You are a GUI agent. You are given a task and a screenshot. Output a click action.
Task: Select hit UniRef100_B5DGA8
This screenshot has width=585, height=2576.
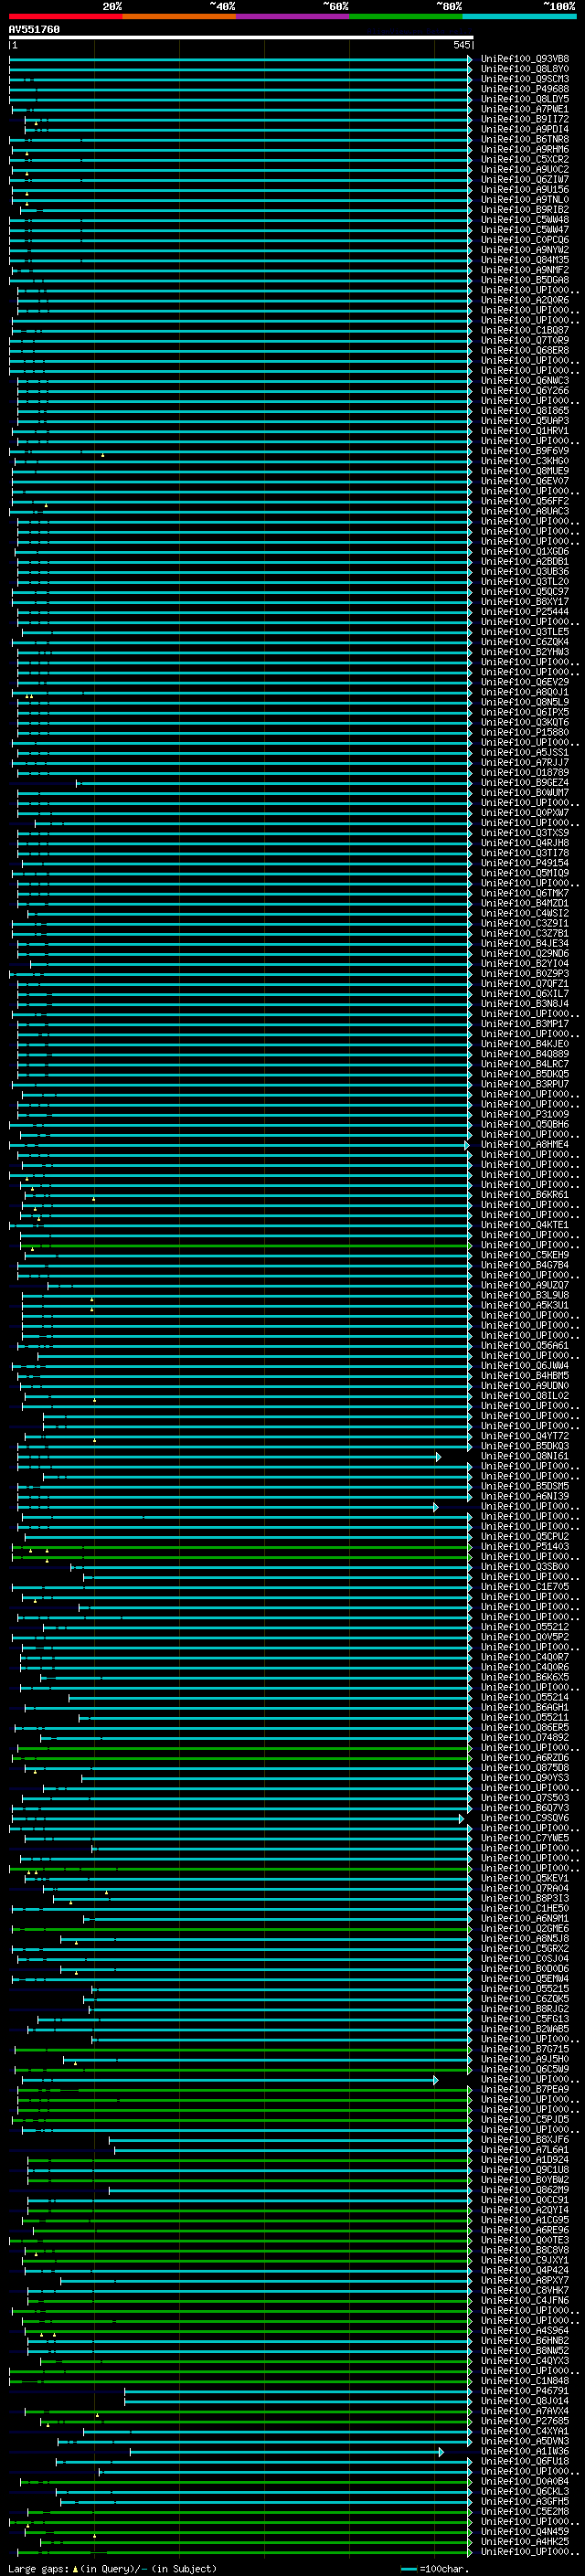pos(525,280)
